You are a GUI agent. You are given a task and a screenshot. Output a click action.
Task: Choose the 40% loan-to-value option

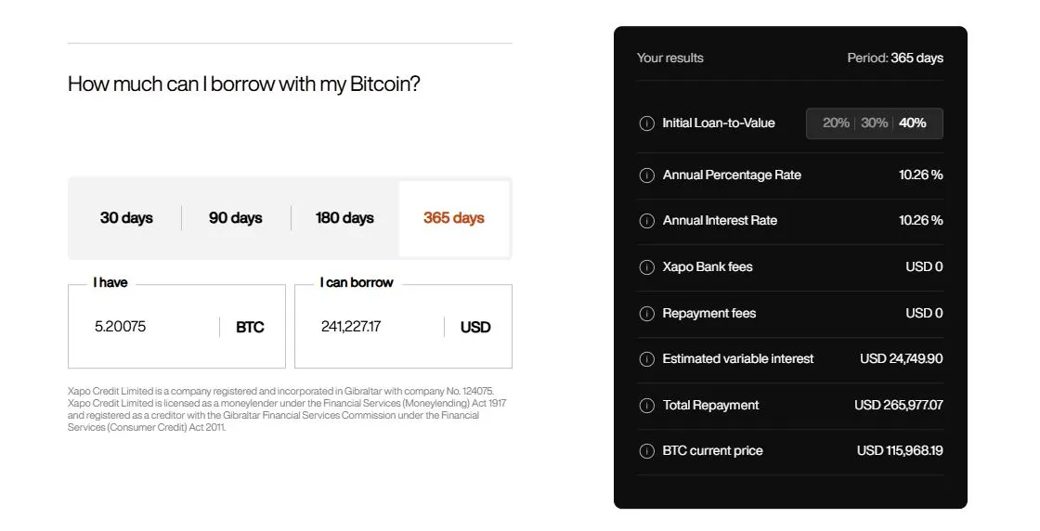[913, 123]
